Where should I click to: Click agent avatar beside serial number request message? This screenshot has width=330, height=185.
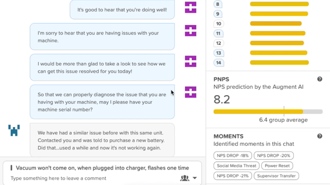(190, 92)
